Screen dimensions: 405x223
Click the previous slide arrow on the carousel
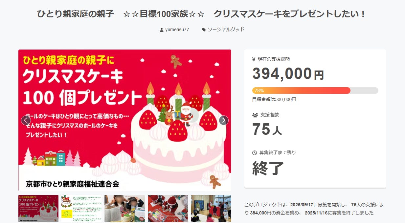pos(26,120)
